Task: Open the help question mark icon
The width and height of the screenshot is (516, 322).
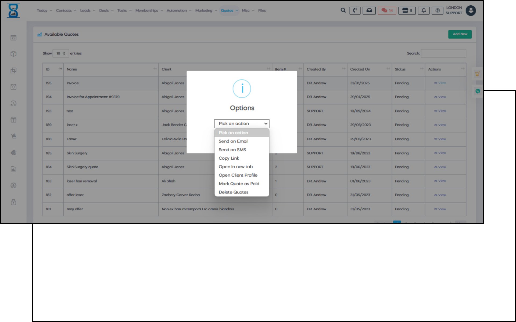Action: tap(437, 10)
